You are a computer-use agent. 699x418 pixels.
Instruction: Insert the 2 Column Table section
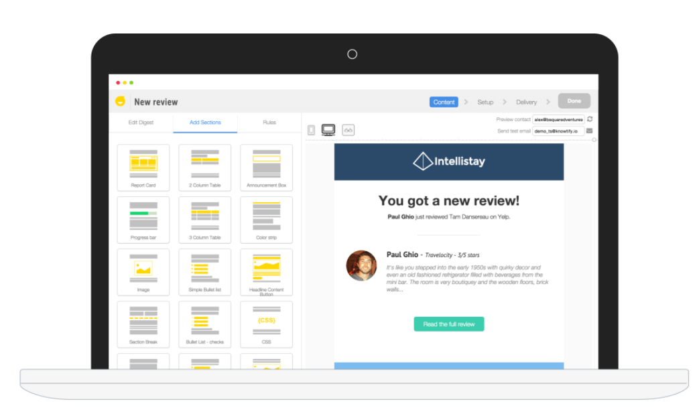[204, 167]
